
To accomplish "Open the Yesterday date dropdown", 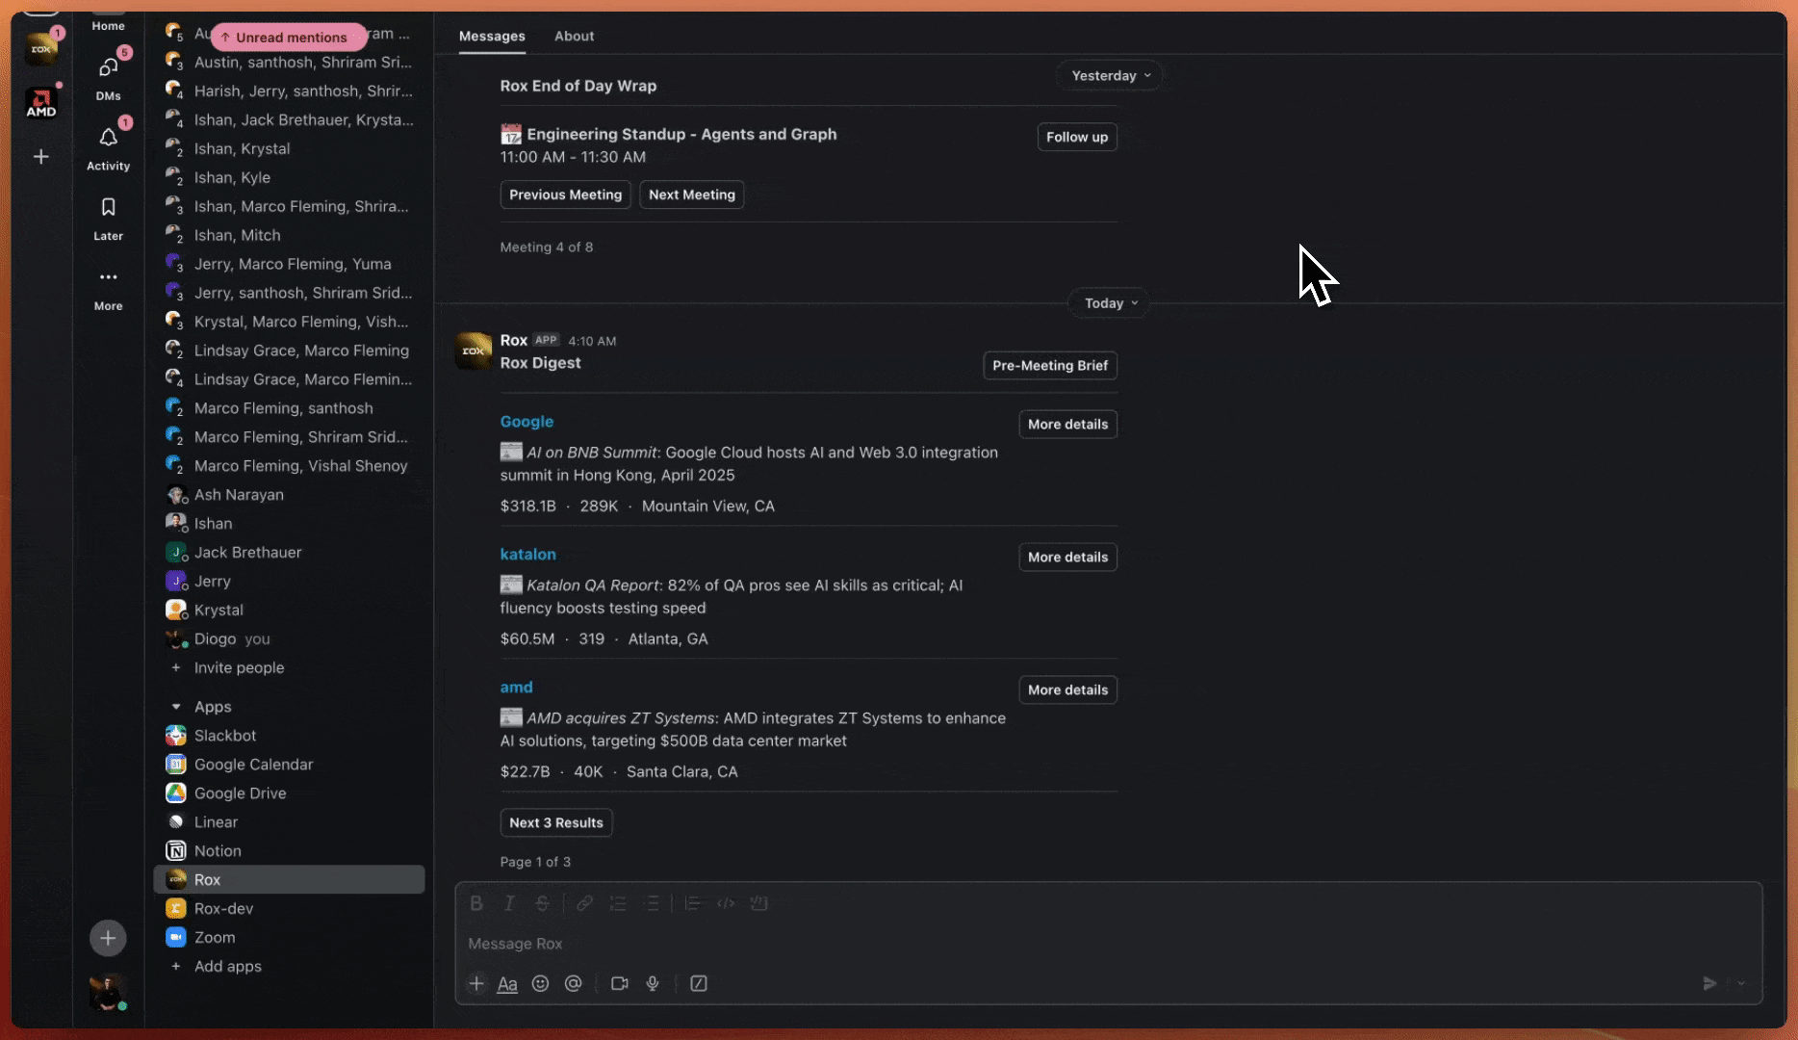I will 1110,76.
